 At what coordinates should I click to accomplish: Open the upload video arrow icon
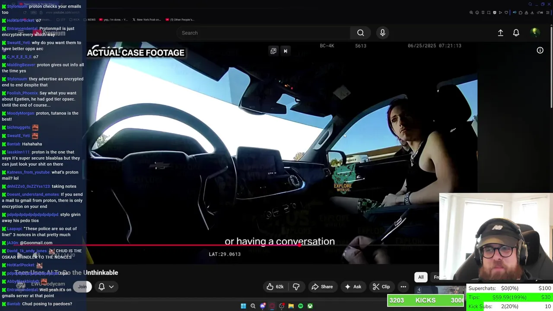click(500, 33)
